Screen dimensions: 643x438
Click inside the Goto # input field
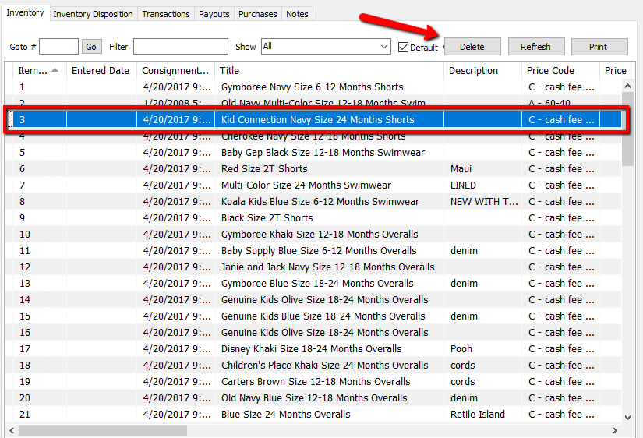(x=58, y=47)
